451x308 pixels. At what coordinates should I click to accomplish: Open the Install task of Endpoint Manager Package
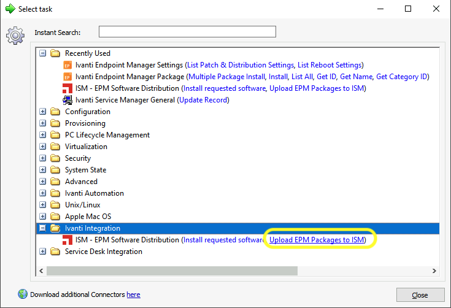click(278, 77)
